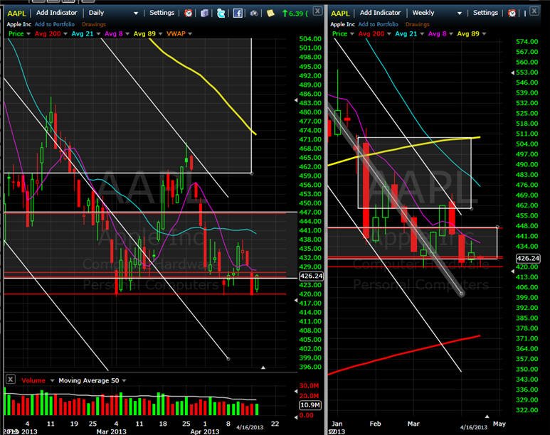This screenshot has height=435, width=550.
Task: Click the 4/16/2013 date label under Daily chart
Action: point(250,427)
